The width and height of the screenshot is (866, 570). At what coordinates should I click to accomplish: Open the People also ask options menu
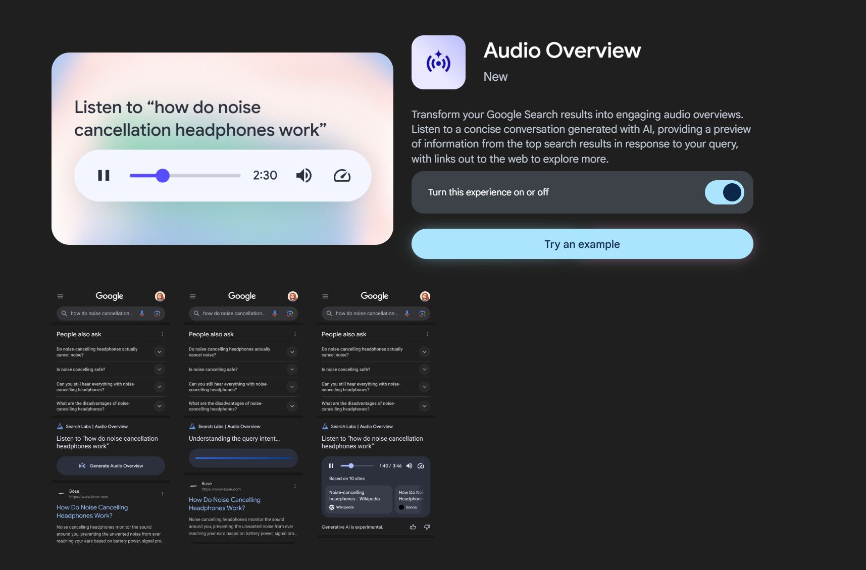[162, 334]
